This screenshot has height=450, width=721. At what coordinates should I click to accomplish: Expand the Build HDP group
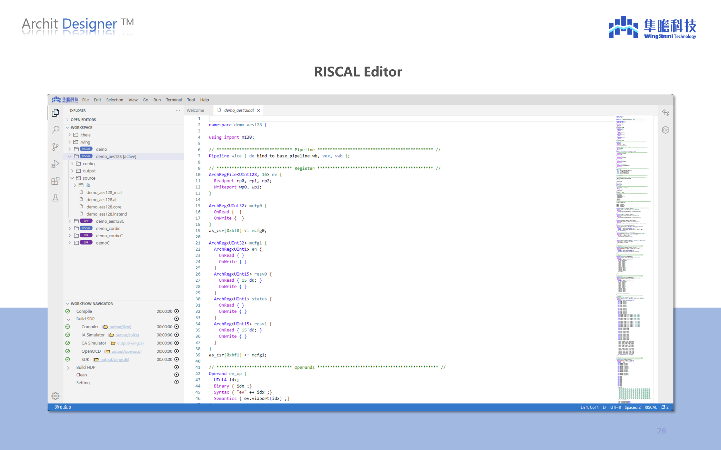(68, 368)
